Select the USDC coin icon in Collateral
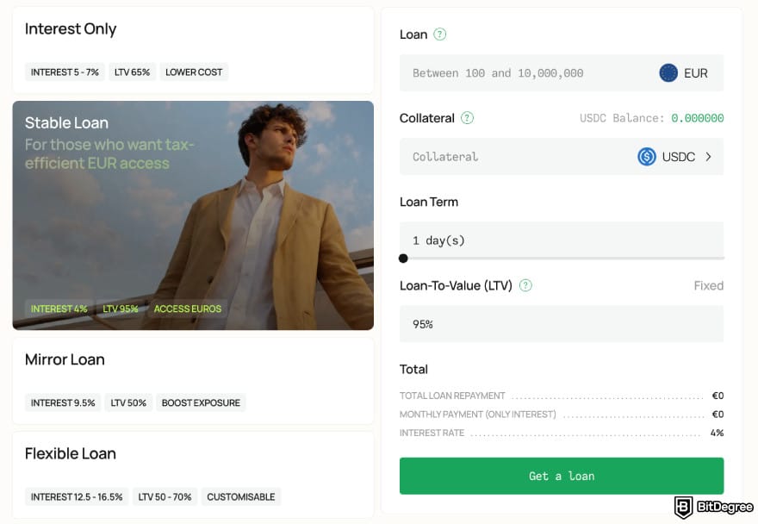Image resolution: width=758 pixels, height=524 pixels. point(648,156)
